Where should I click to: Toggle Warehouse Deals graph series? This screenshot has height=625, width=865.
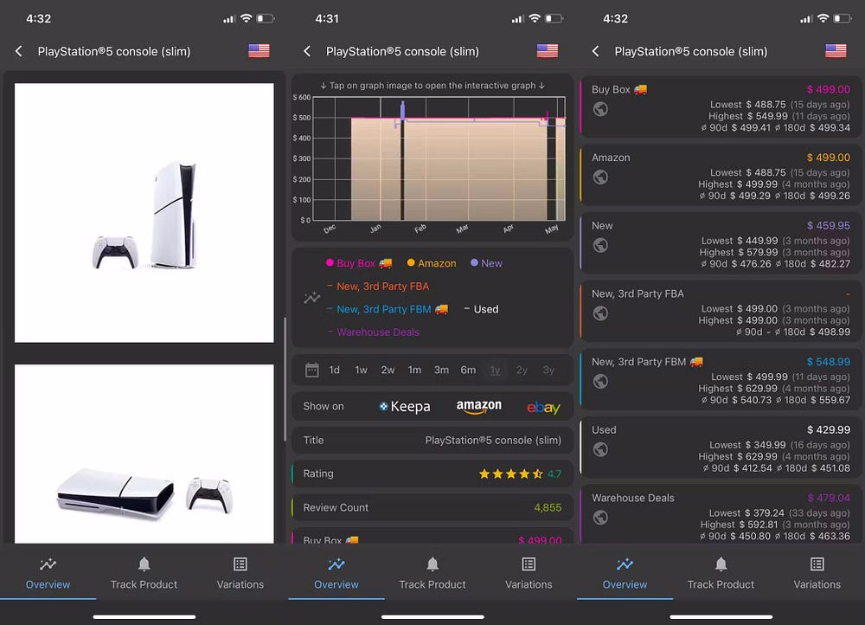click(x=374, y=332)
